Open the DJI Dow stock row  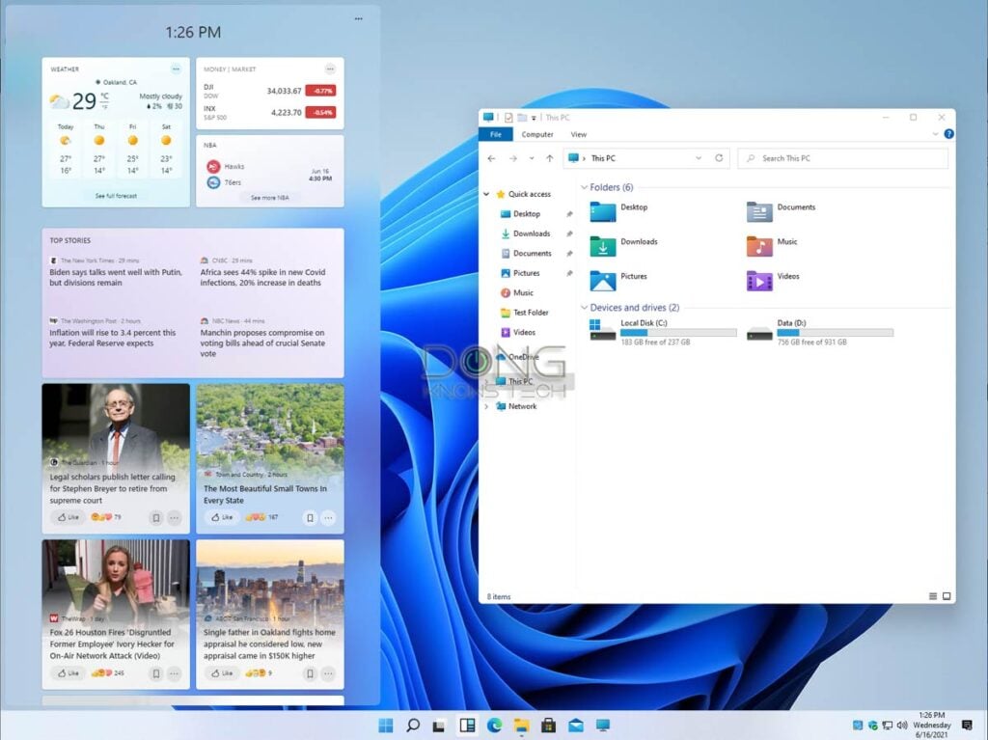tap(270, 91)
